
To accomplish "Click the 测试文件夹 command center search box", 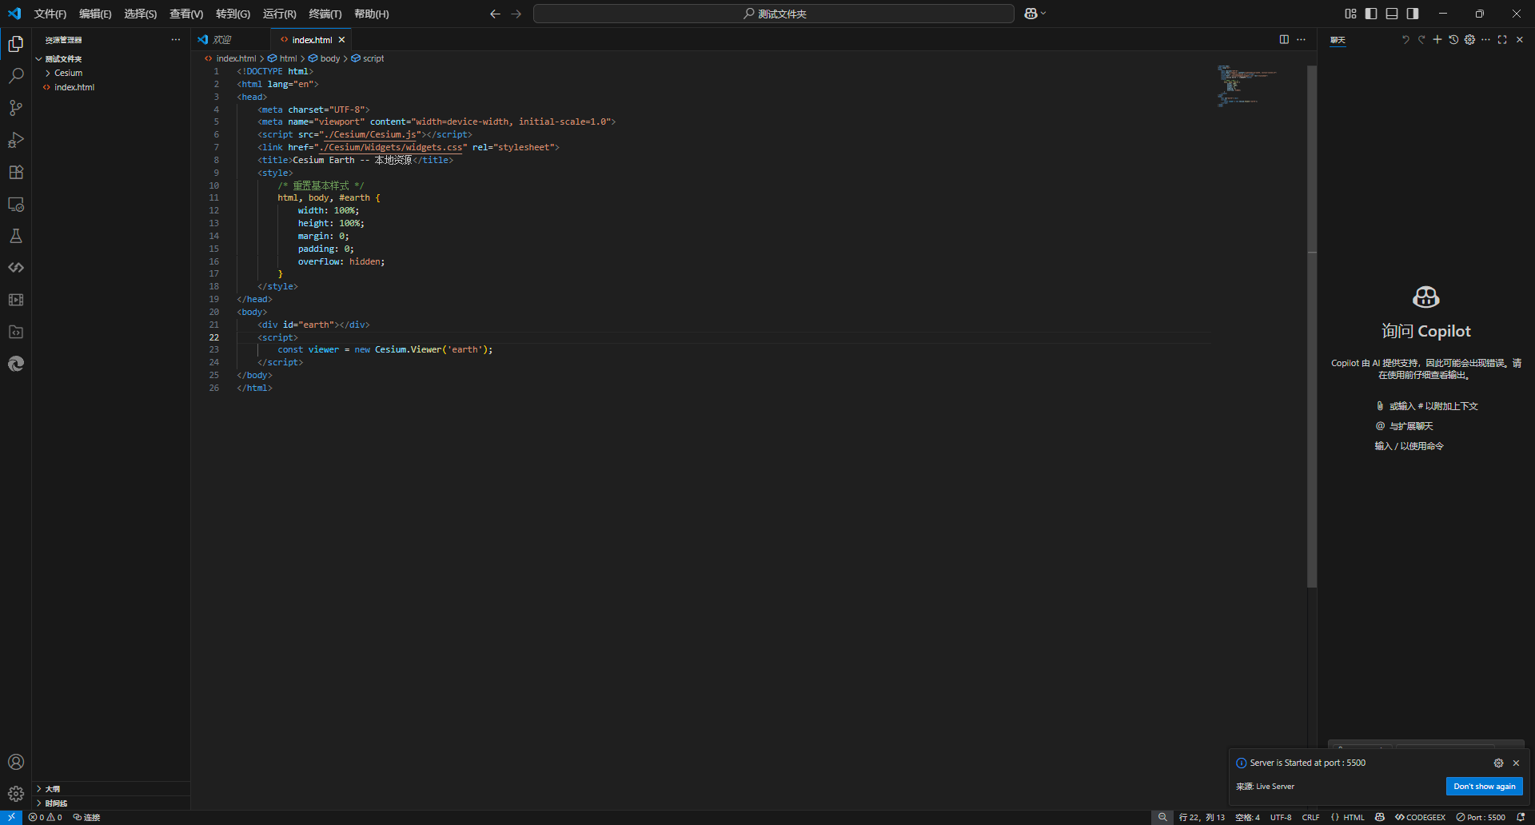I will coord(773,14).
